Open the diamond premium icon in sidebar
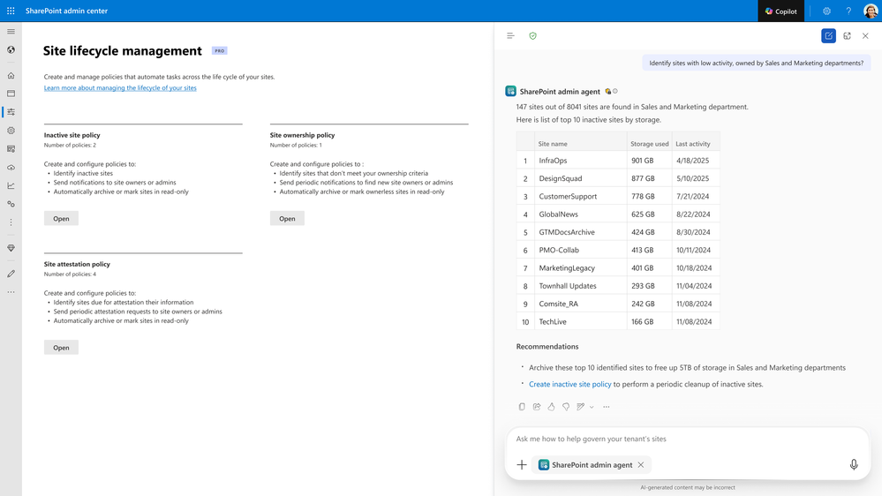Viewport: 882px width, 496px height. point(11,248)
